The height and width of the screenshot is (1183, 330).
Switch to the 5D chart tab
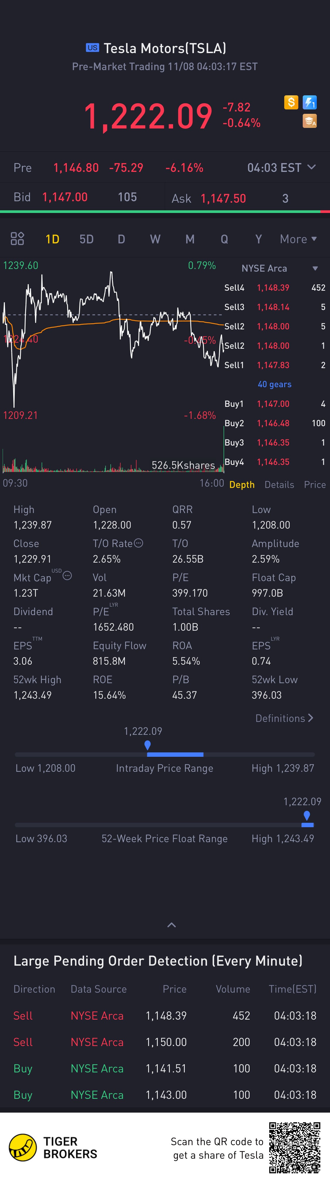point(86,239)
